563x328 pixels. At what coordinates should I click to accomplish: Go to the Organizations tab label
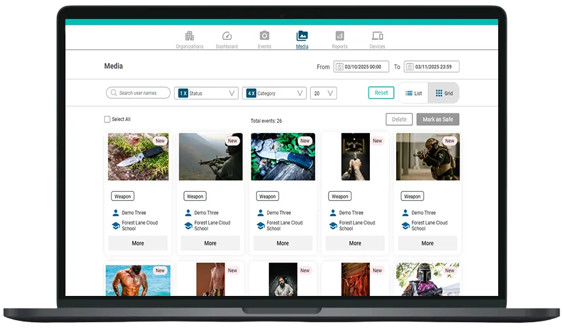pyautogui.click(x=190, y=46)
